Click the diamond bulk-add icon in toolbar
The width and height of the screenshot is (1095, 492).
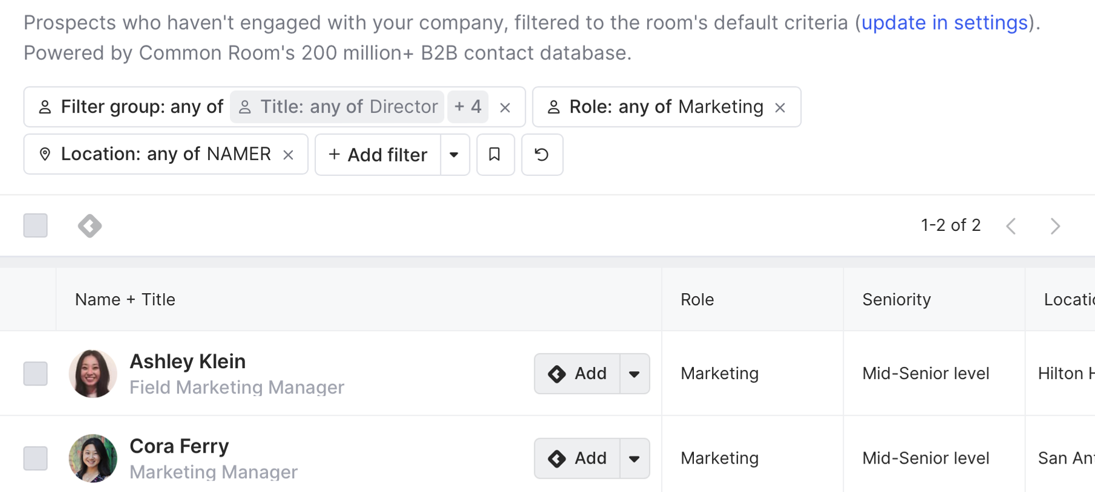pyautogui.click(x=90, y=226)
